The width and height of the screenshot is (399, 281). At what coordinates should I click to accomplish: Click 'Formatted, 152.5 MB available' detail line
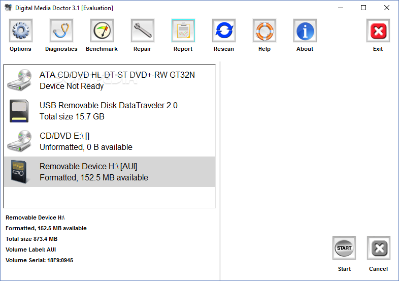pyautogui.click(x=46, y=228)
